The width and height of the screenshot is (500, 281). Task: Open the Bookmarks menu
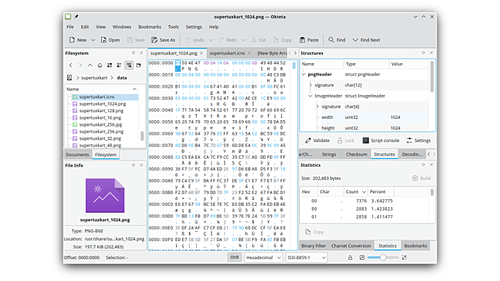click(x=150, y=27)
